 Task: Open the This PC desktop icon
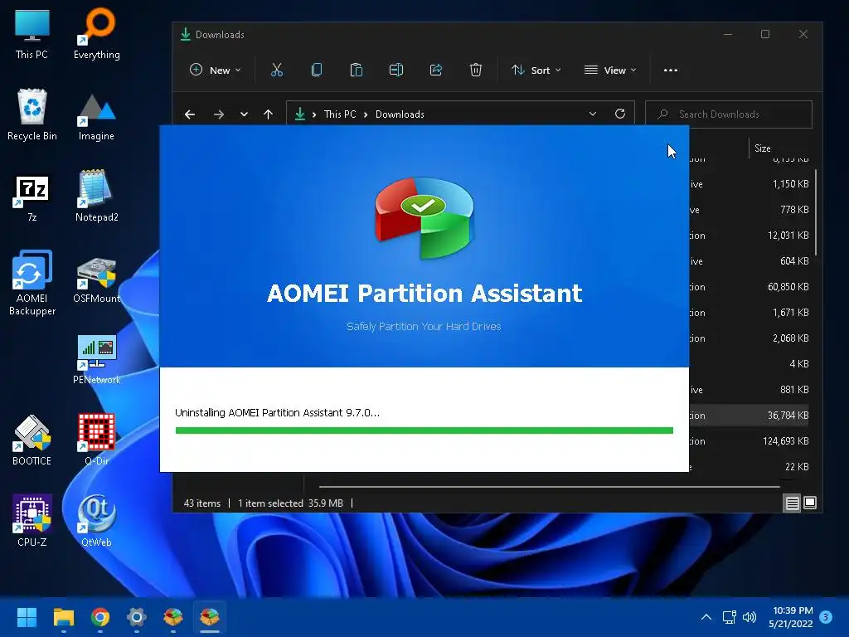point(32,33)
